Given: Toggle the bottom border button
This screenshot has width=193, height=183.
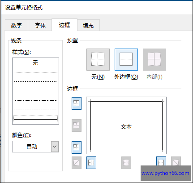Looking at the screenshot, I should (77, 147).
